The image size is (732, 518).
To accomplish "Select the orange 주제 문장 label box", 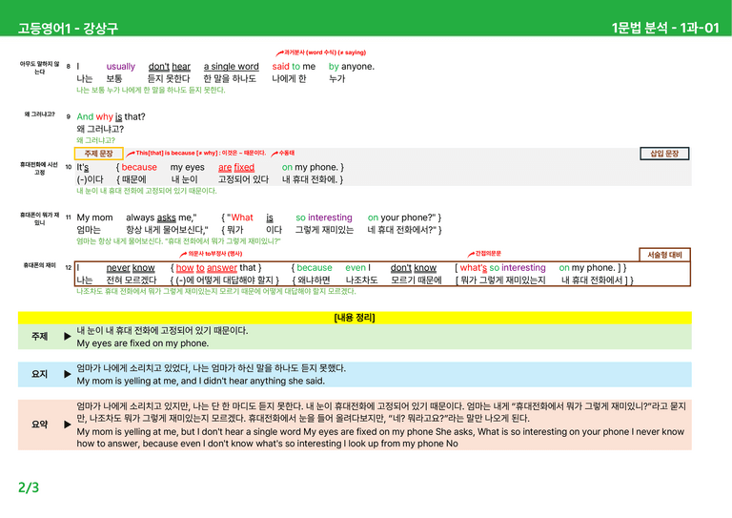I will pos(98,154).
